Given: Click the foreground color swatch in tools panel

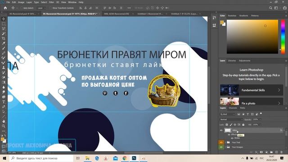Looking at the screenshot, I should coord(3,139).
